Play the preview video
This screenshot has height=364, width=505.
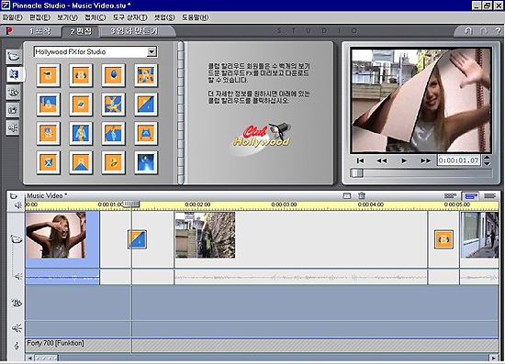pos(404,160)
